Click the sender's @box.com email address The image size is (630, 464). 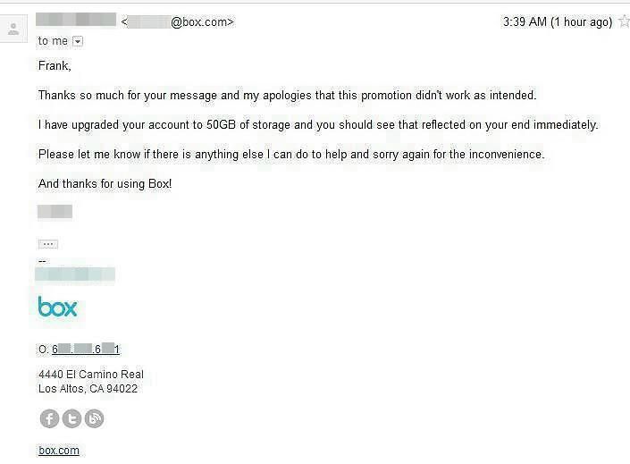177,21
